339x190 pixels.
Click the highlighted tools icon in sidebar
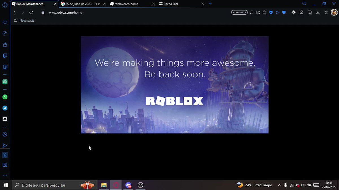(5, 155)
